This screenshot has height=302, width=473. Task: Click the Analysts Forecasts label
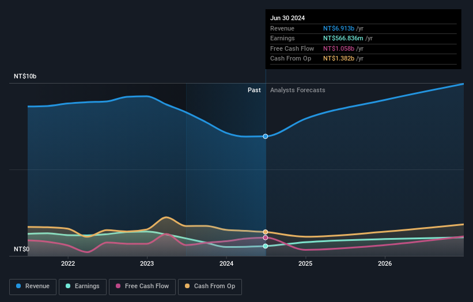(297, 90)
